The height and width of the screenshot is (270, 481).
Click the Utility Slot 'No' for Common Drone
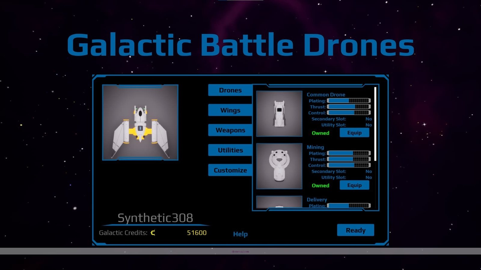tap(369, 125)
